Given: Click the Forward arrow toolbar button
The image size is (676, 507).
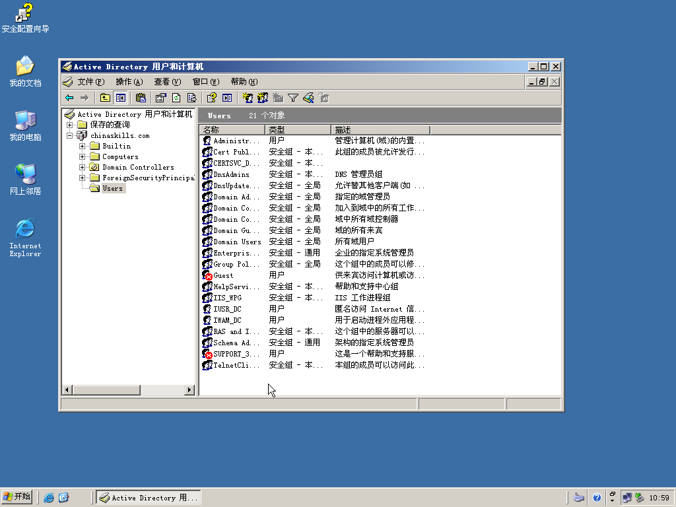Looking at the screenshot, I should tap(84, 98).
